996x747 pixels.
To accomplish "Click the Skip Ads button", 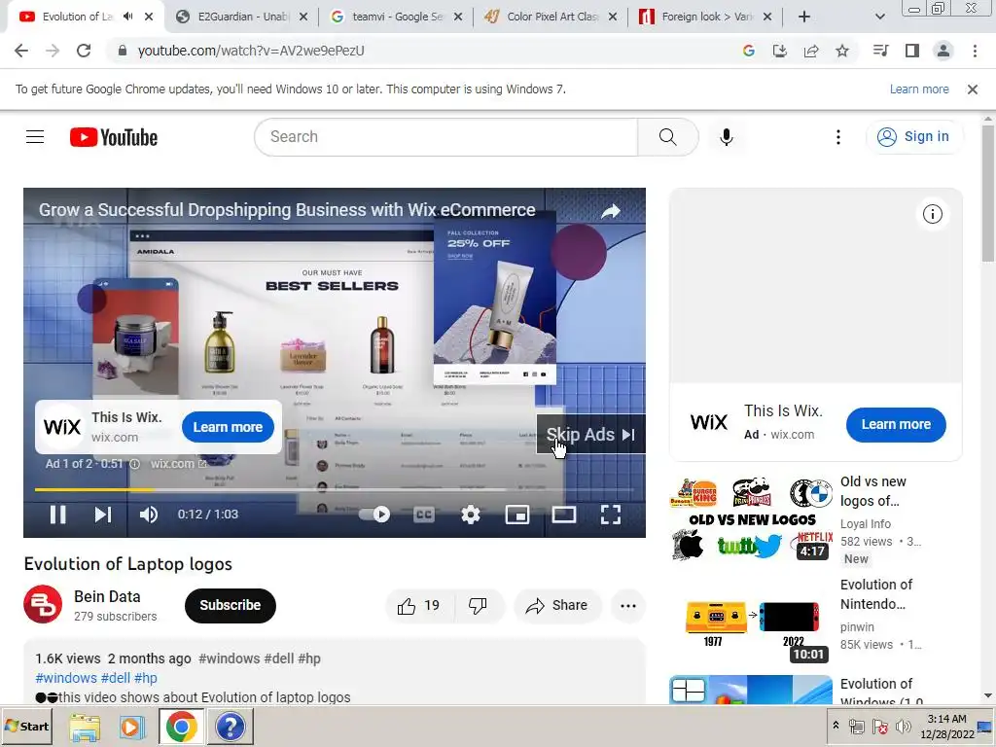I will (590, 435).
